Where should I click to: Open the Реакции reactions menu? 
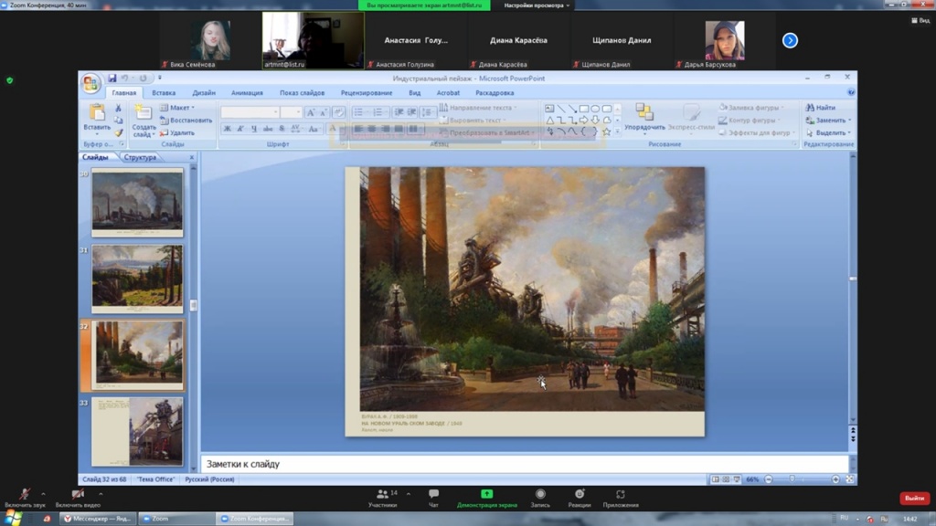coord(579,494)
